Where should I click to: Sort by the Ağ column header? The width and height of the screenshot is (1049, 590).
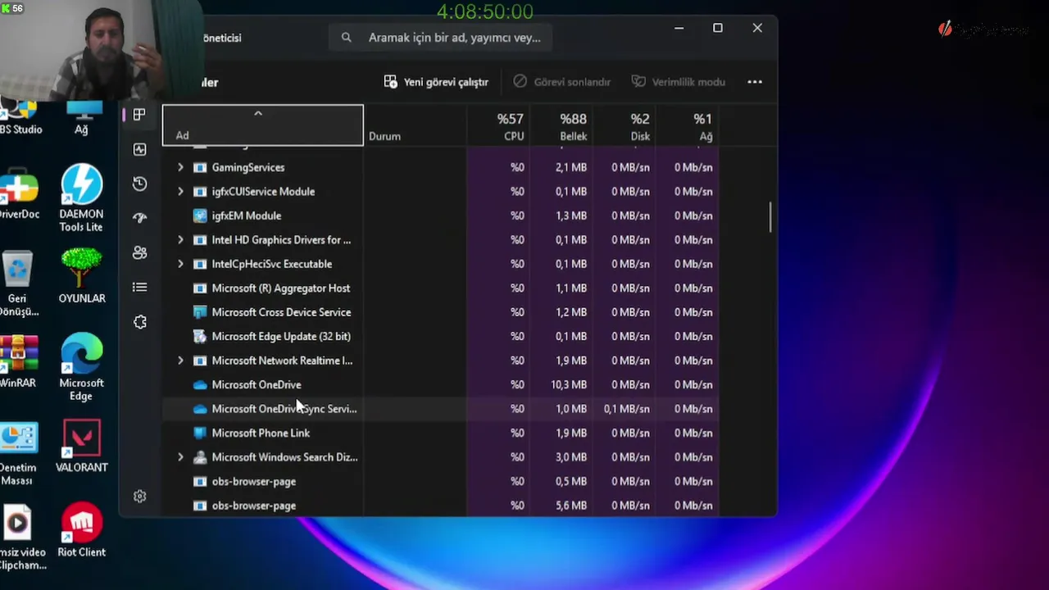[x=687, y=126]
